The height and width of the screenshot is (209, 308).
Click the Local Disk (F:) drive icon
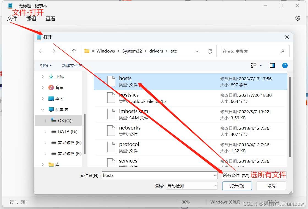click(54, 154)
